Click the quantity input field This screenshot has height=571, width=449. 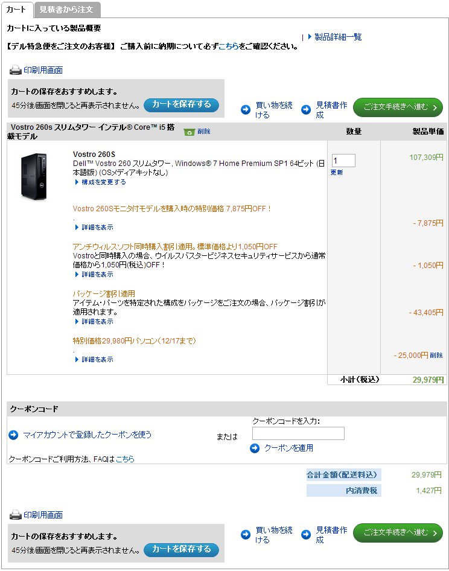pos(343,161)
